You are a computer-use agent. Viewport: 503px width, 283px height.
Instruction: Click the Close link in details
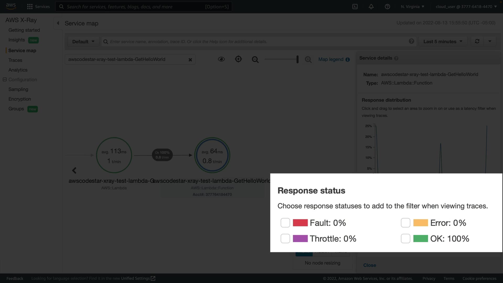[369, 265]
